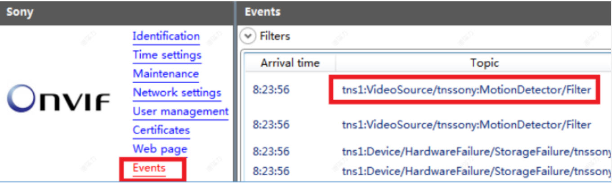612x183 pixels.
Task: Click the Topic column header
Action: [484, 63]
